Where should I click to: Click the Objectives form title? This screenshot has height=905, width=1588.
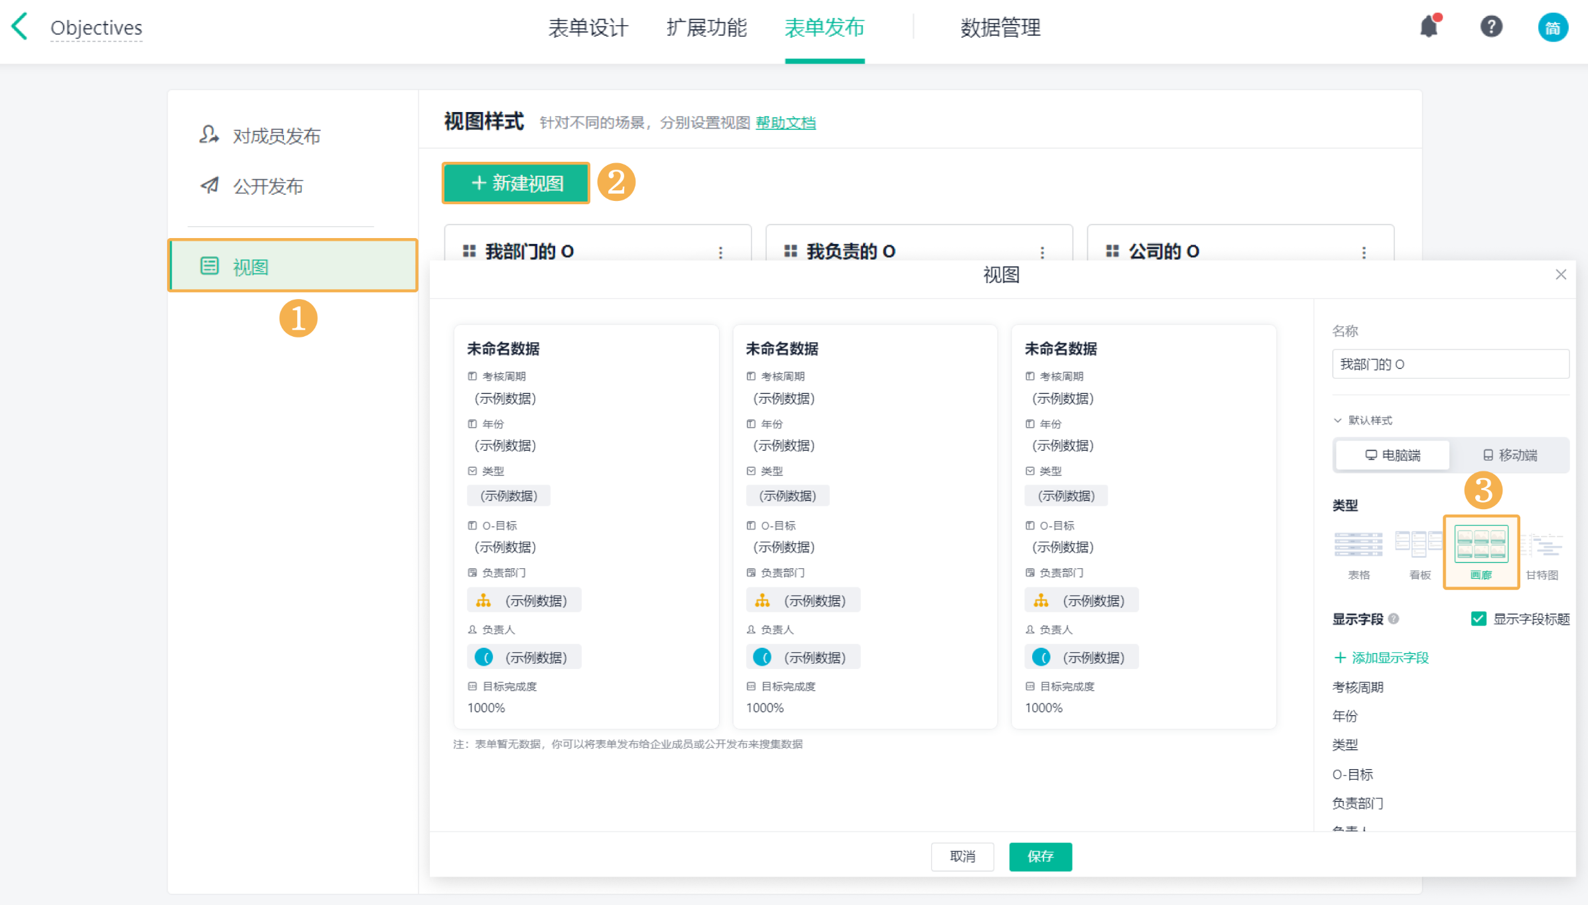pyautogui.click(x=96, y=28)
